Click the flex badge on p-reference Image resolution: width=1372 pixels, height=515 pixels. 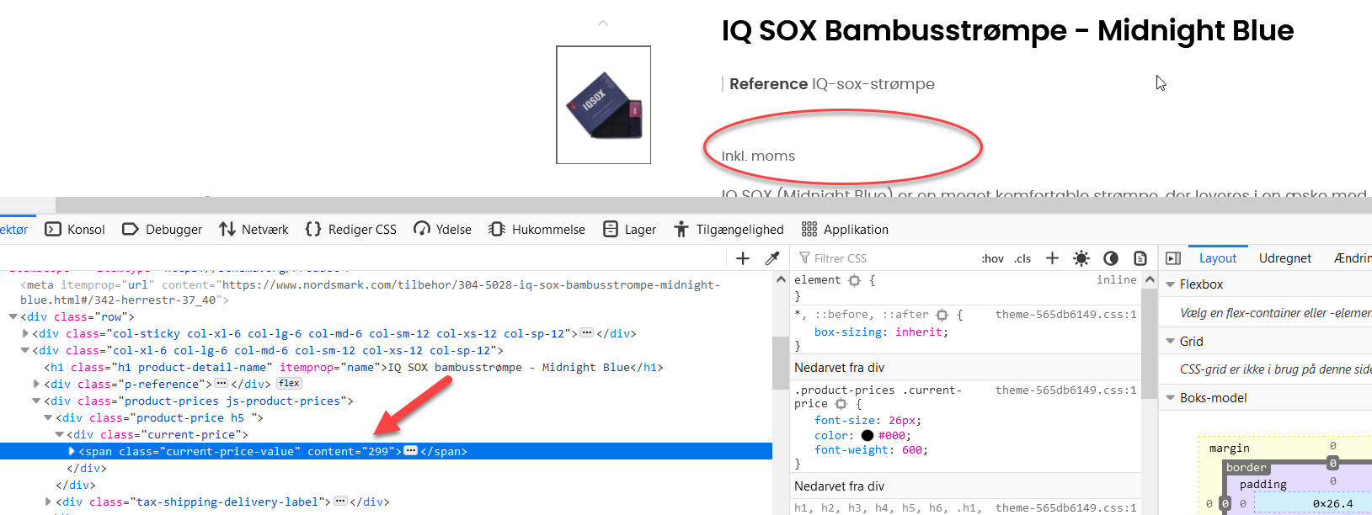(x=289, y=384)
